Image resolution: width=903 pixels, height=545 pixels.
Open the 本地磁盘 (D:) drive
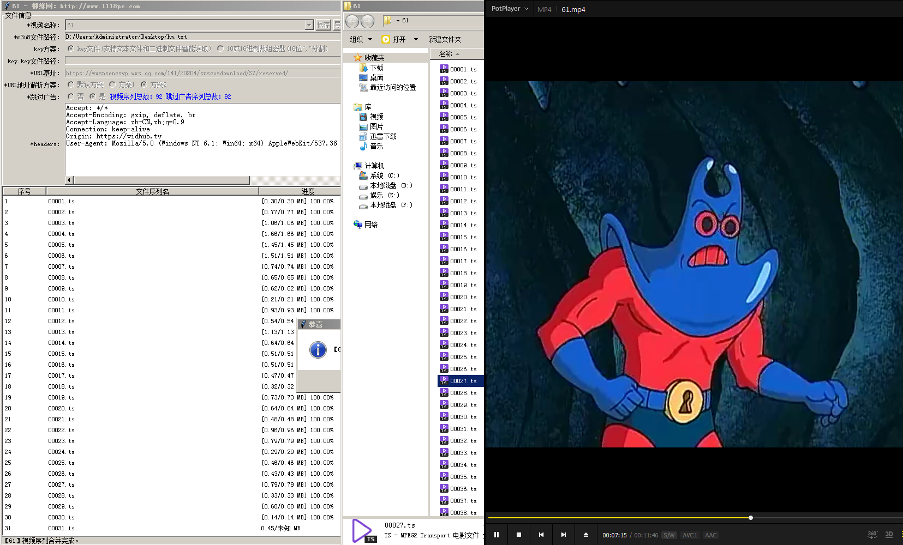pos(386,185)
